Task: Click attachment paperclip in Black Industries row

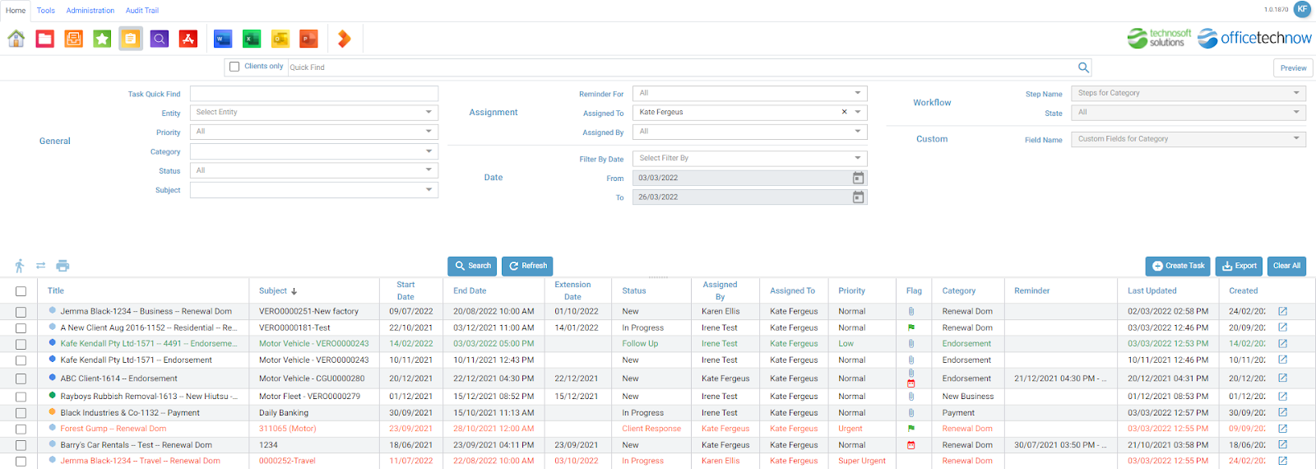Action: (911, 412)
